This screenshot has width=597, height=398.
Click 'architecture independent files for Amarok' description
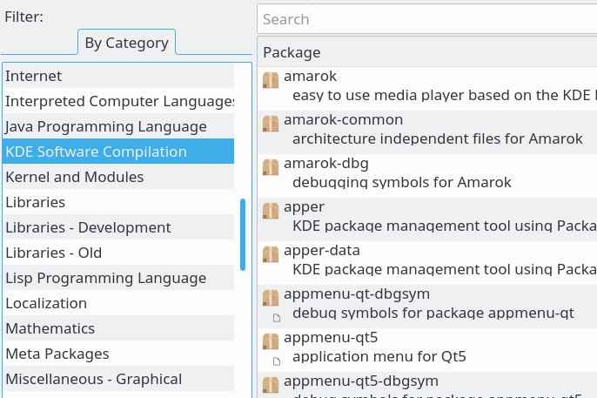438,138
